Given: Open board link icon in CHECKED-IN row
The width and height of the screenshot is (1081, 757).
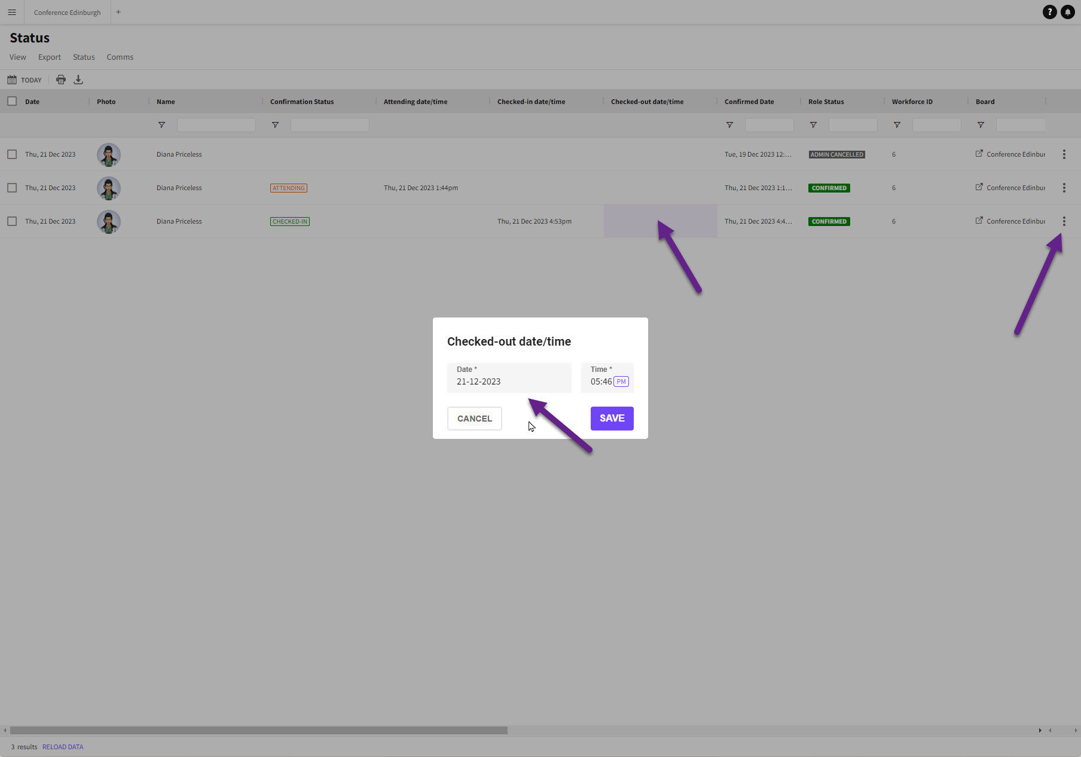Looking at the screenshot, I should click(x=979, y=221).
